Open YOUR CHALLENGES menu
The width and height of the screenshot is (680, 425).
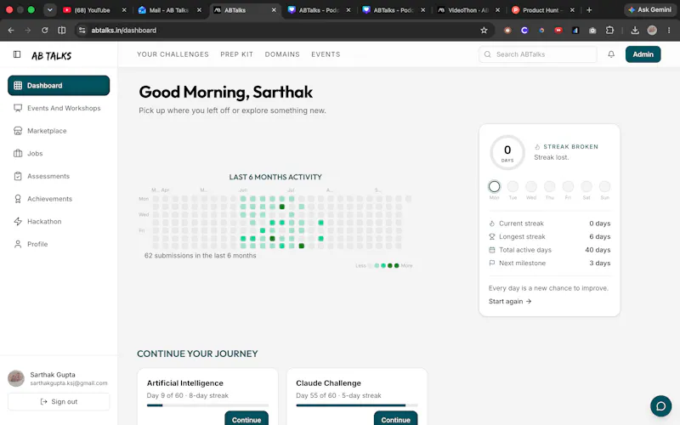tap(173, 54)
